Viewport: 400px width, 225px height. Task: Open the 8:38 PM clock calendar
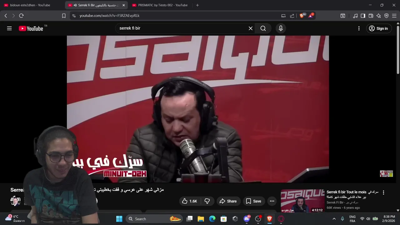[x=389, y=219]
